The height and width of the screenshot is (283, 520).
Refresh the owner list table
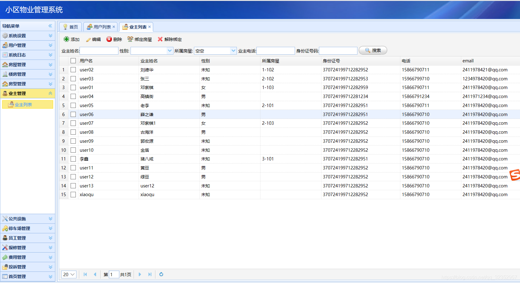161,274
